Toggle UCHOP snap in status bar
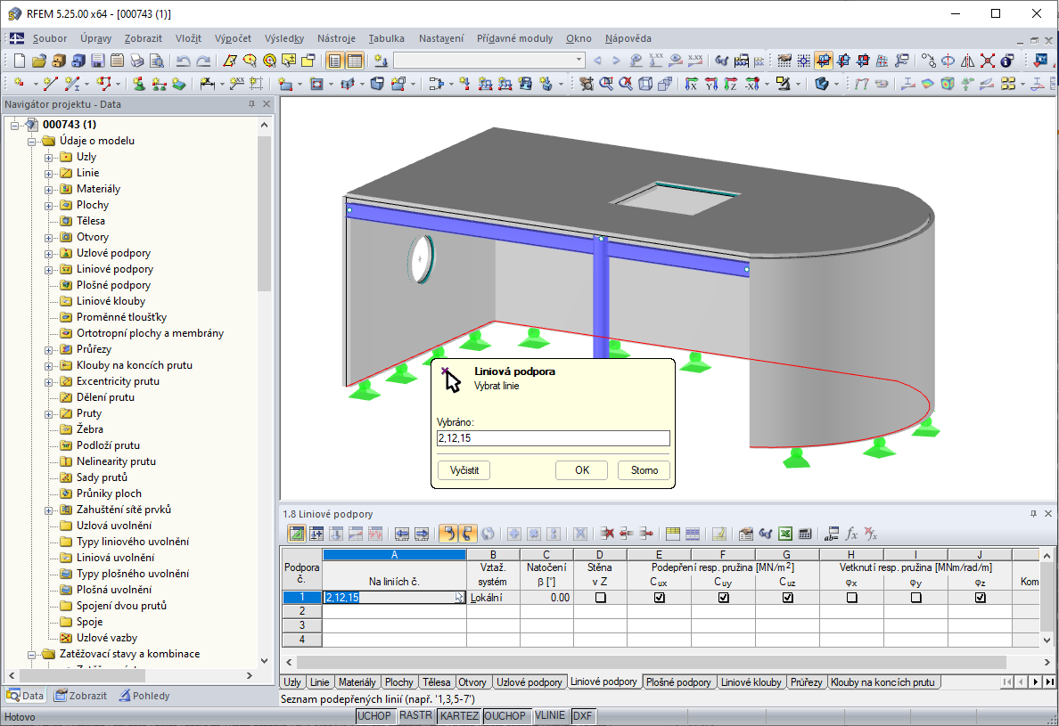Viewport: 1059px width, 726px height. (374, 716)
